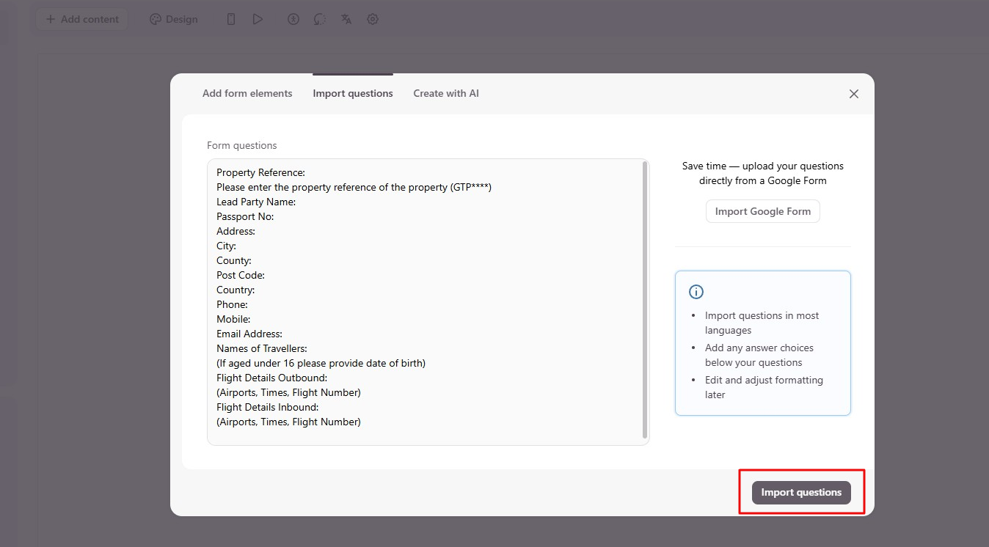Click the info circle icon in tips box

(696, 292)
